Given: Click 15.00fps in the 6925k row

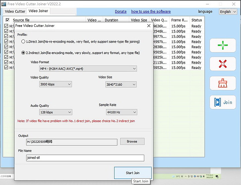Looking at the screenshot, I should pyautogui.click(x=178, y=57).
